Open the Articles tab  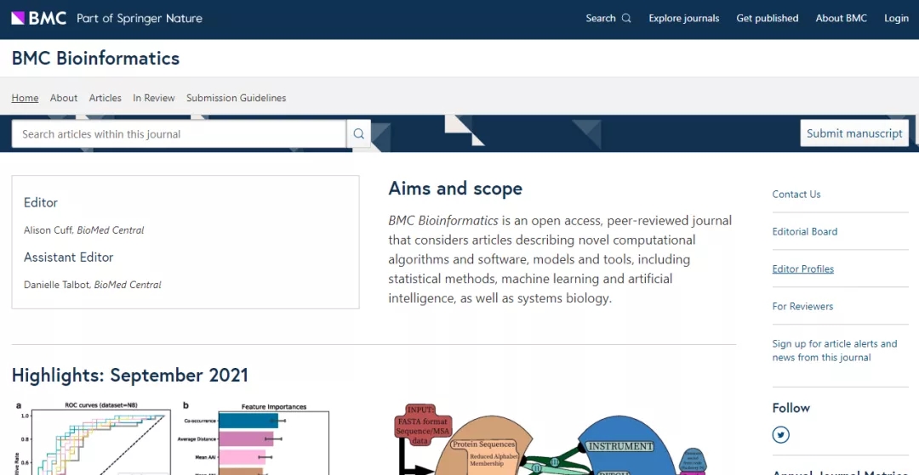pos(106,98)
